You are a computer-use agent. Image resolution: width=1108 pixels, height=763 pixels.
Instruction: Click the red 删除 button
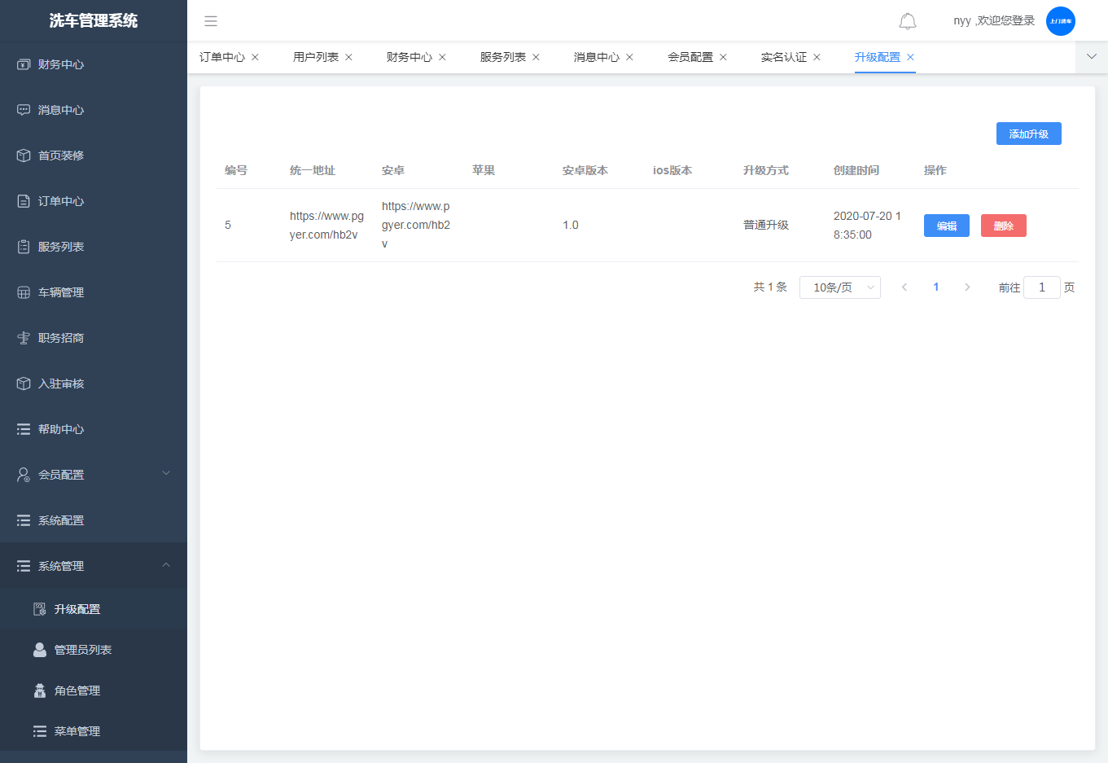pos(1003,226)
